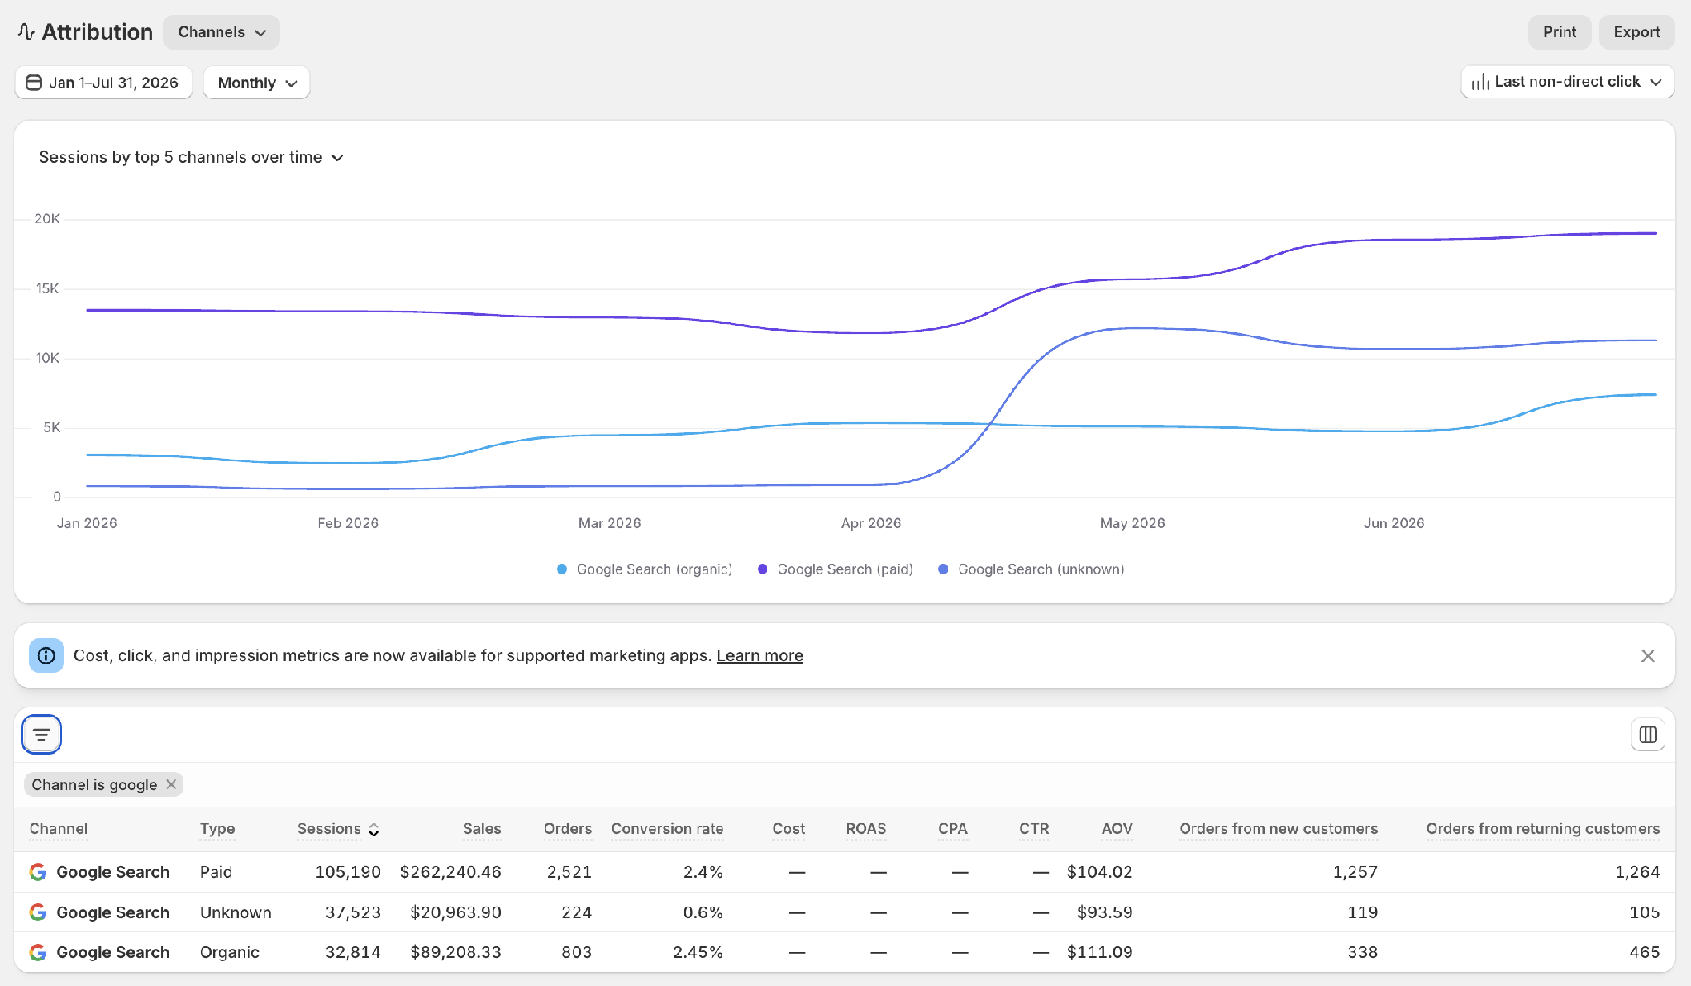
Task: Click the Type column header
Action: [x=217, y=829]
